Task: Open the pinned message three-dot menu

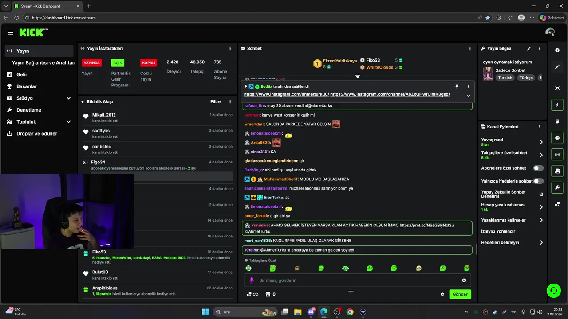Action: [468, 86]
